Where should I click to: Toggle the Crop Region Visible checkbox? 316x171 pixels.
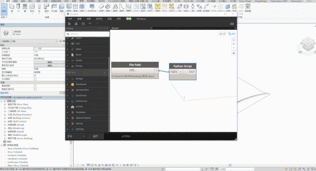(35, 89)
